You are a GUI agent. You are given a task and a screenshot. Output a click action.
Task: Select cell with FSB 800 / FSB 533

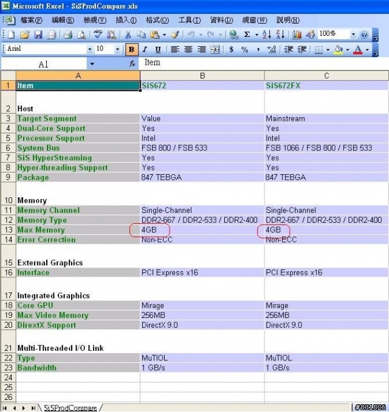point(202,147)
